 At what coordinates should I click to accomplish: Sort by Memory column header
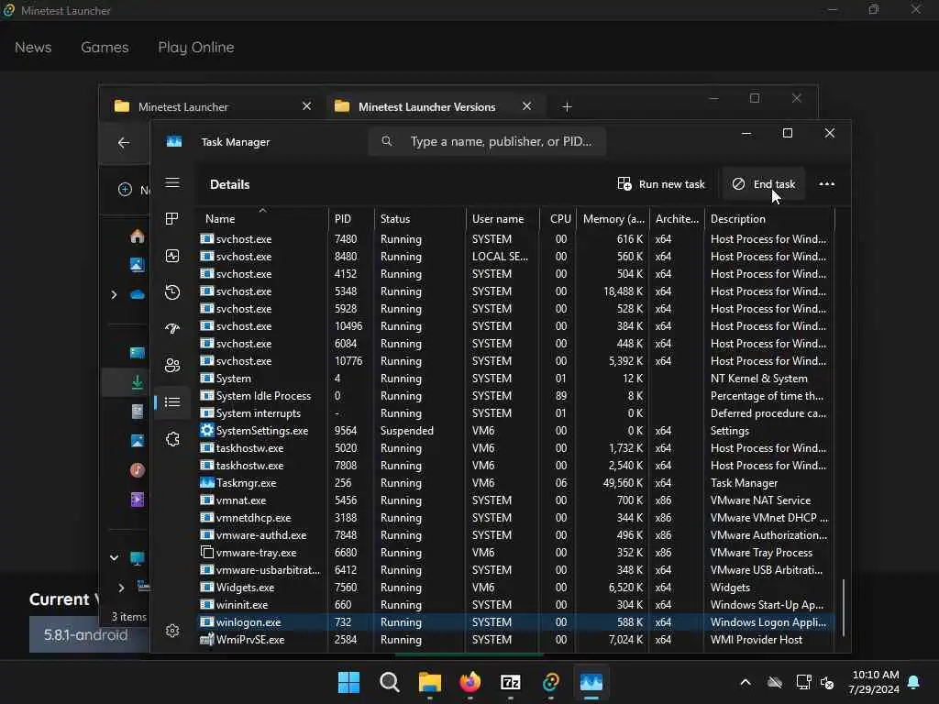tap(613, 218)
